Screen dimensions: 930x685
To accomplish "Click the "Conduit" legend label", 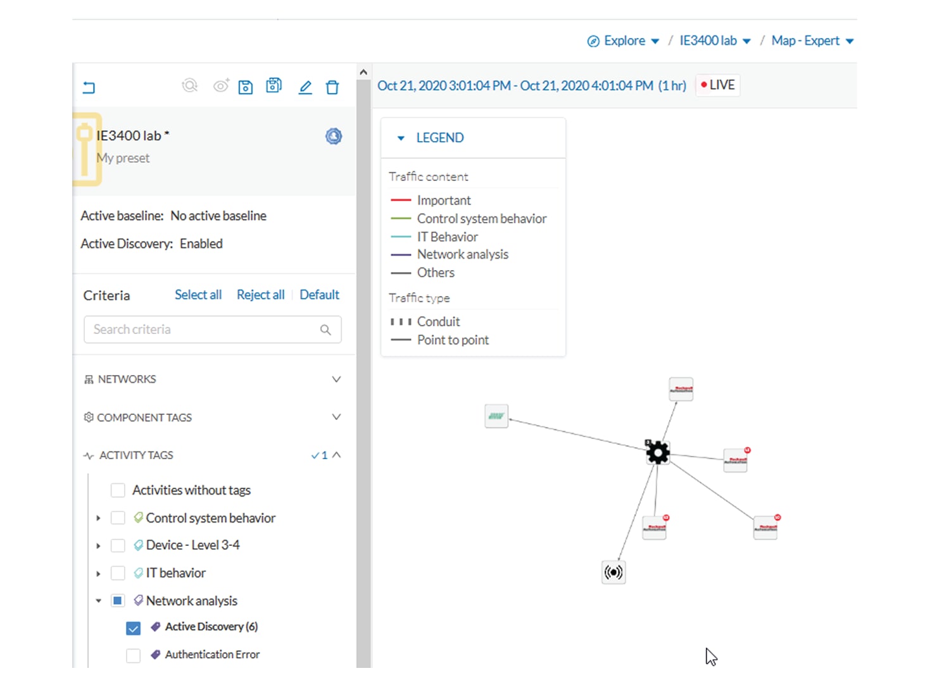I will [x=439, y=322].
